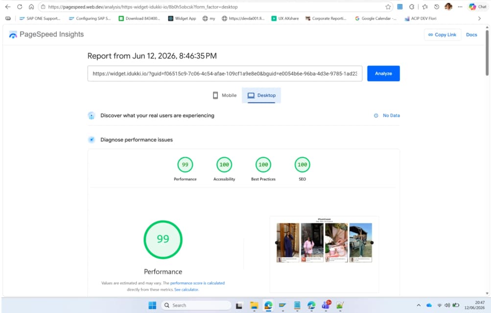This screenshot has height=313, width=491.
Task: Click the large Performance 99 gauge
Action: [x=163, y=240]
